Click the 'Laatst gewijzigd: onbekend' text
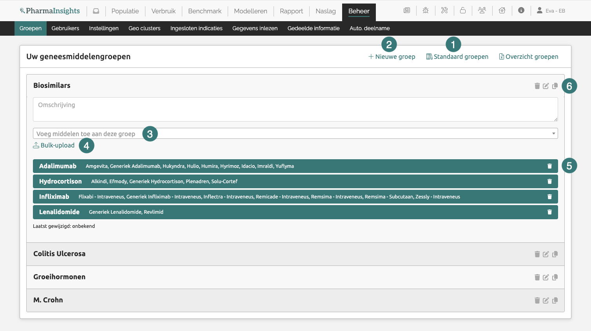The width and height of the screenshot is (591, 331). [64, 226]
